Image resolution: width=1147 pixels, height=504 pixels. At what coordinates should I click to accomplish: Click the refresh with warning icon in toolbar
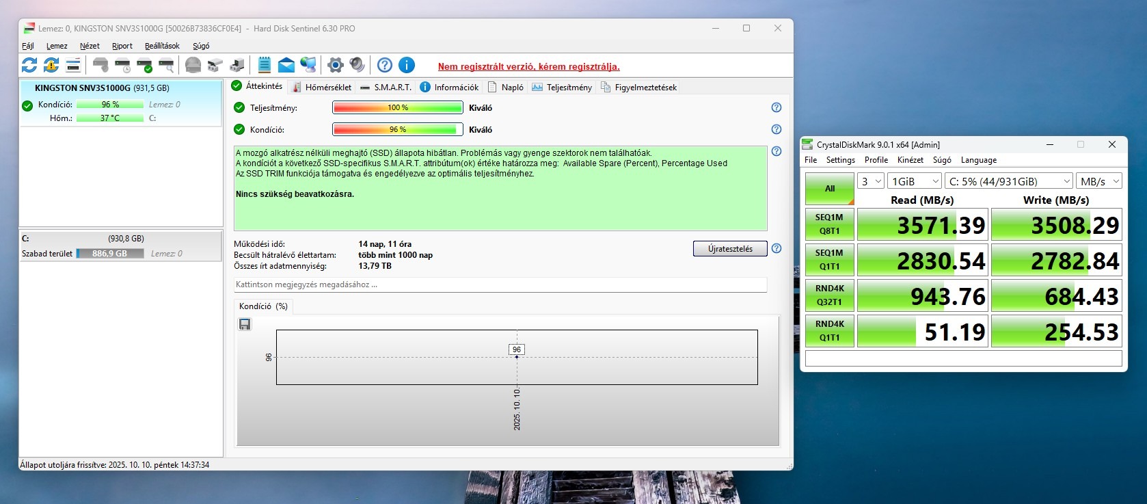tap(51, 65)
